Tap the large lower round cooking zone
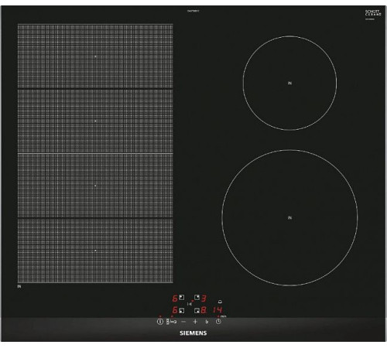This screenshot has width=387, height=348. pos(289,218)
